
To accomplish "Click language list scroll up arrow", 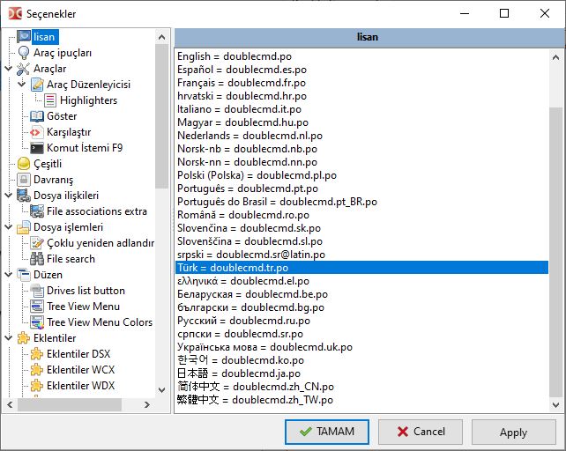I will 556,57.
